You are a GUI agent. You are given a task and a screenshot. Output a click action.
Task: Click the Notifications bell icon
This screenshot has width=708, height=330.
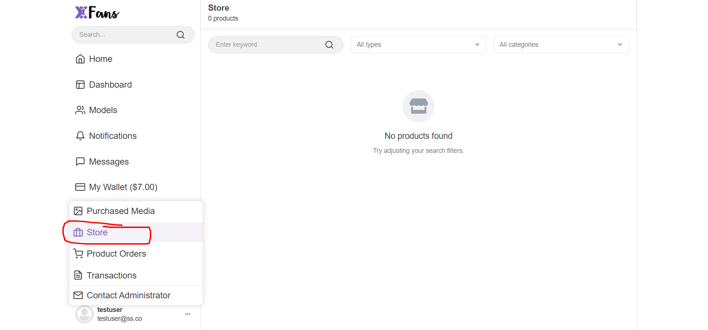point(80,136)
